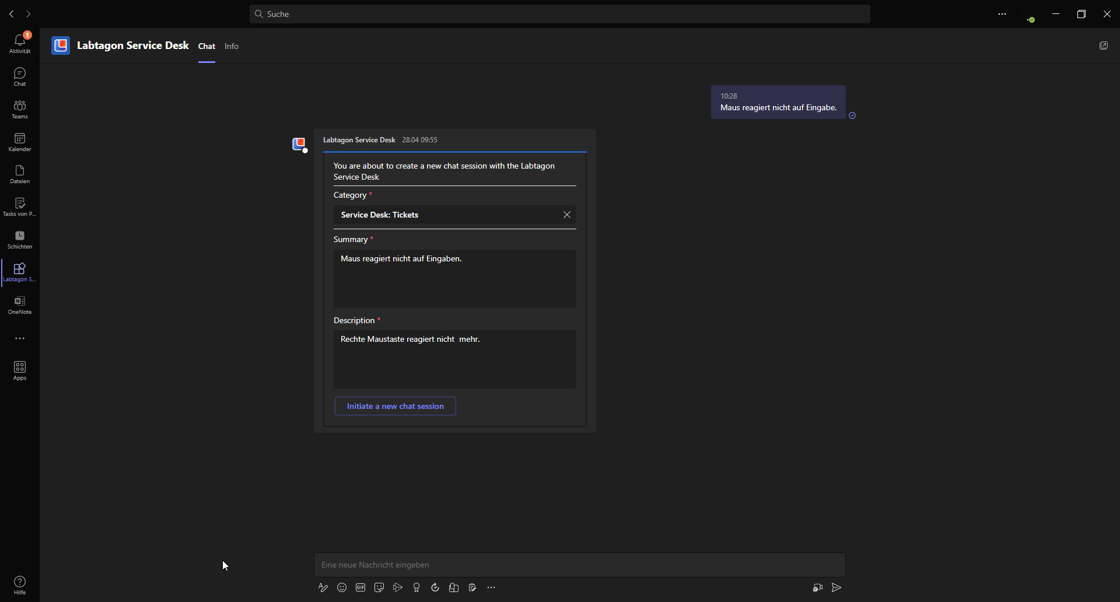Switch to the Info tab
Viewport: 1120px width, 602px height.
[x=232, y=46]
